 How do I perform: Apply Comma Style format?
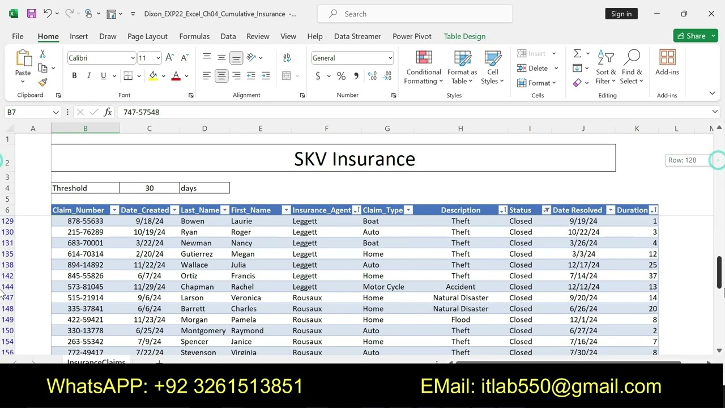(356, 76)
